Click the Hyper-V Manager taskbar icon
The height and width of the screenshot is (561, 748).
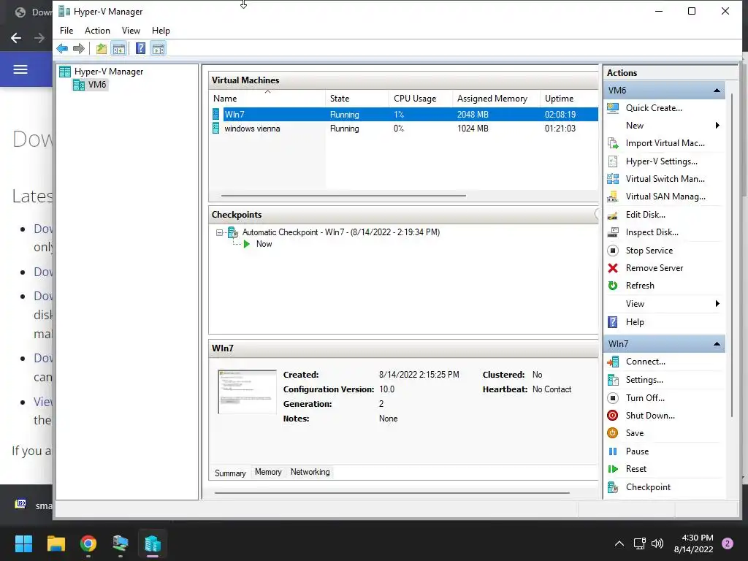click(152, 543)
